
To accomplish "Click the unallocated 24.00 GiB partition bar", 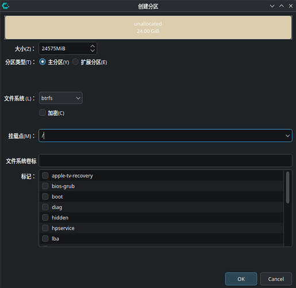I will click(148, 28).
